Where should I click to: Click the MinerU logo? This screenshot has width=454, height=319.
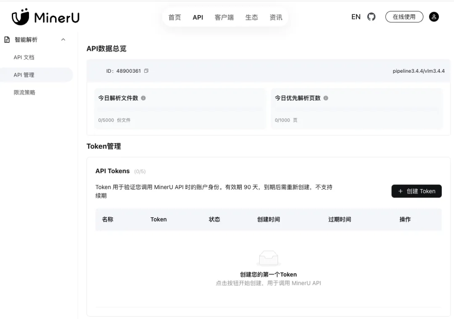[45, 17]
